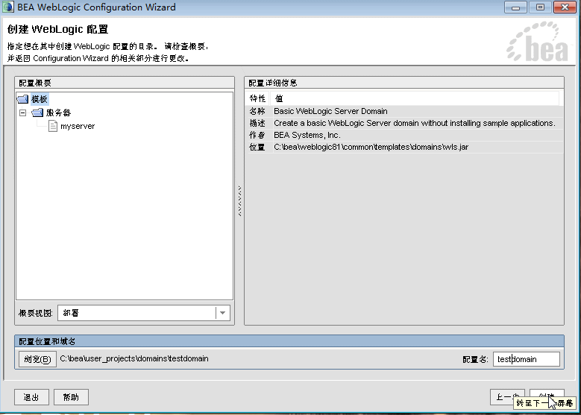
Task: Click the 位置 property cell
Action: (257, 147)
